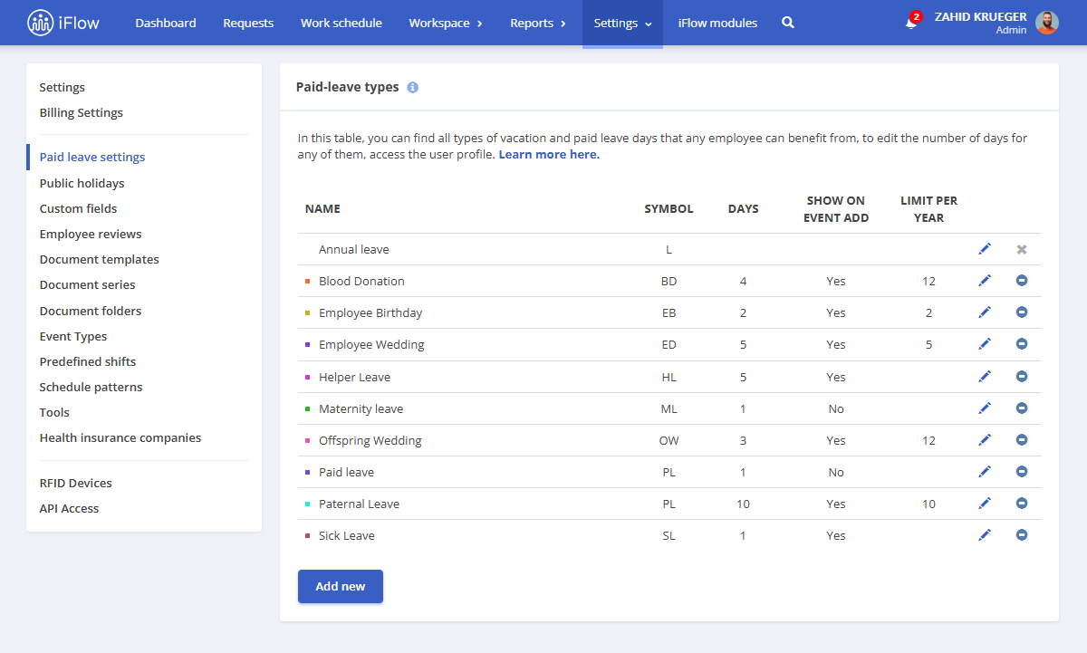Open the Requests page
Screen dimensions: 1087x653
tap(248, 23)
